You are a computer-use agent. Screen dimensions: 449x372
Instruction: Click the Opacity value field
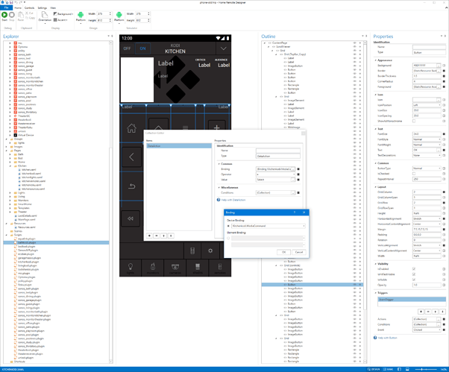(427, 285)
